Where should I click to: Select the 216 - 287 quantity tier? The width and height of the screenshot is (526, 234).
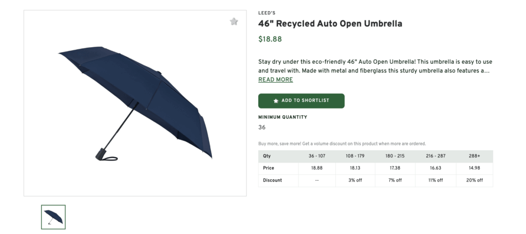pyautogui.click(x=435, y=156)
